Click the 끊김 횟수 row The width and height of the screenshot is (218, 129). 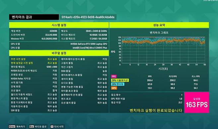point(146,95)
